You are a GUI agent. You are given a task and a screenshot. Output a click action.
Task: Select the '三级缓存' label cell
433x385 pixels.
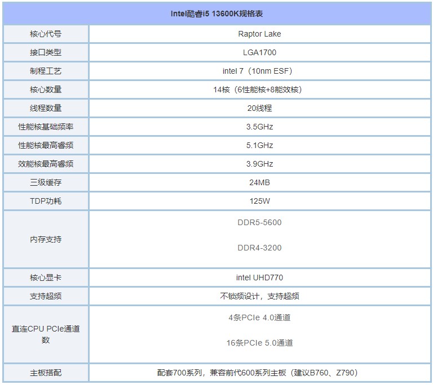coord(46,182)
